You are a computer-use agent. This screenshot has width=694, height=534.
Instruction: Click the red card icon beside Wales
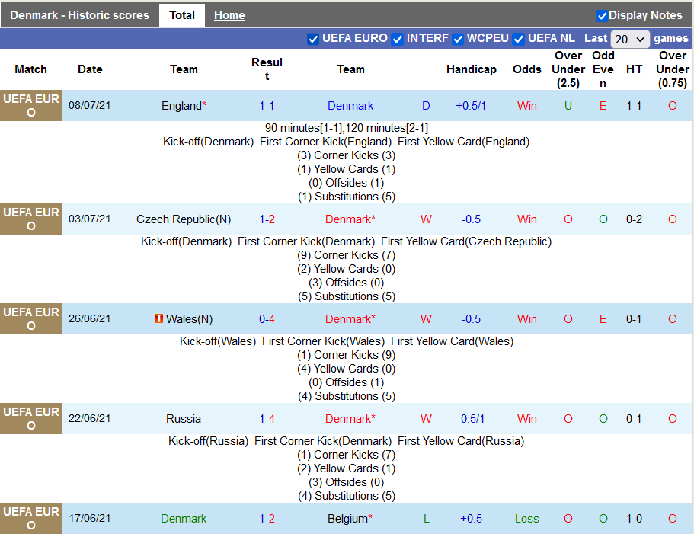[x=158, y=319]
